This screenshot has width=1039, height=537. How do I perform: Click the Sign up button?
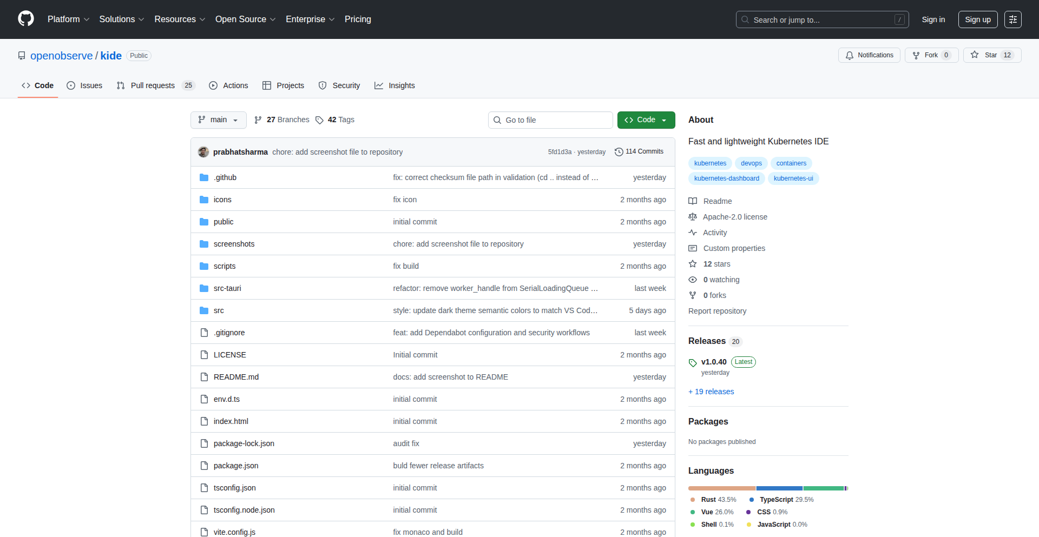[x=977, y=19]
